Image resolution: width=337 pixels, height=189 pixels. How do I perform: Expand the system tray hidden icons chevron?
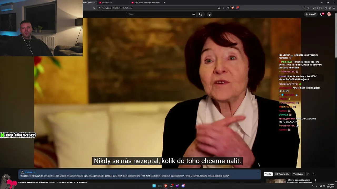(x=312, y=186)
